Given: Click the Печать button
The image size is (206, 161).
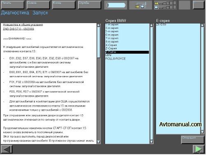Looking at the screenshot, I should coord(12,5).
